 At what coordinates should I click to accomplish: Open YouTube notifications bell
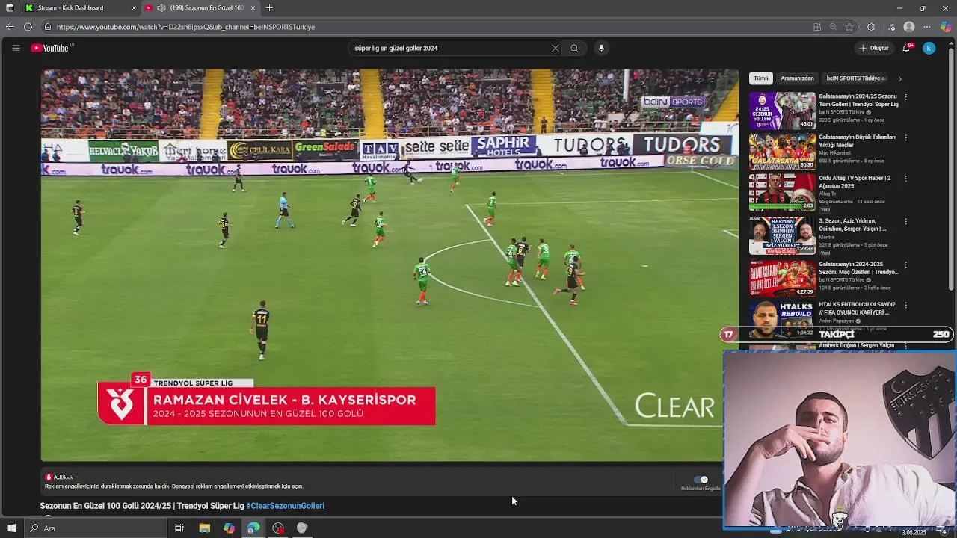pyautogui.click(x=906, y=48)
